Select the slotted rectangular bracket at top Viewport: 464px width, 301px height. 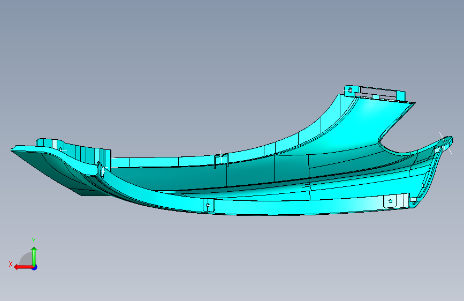[381, 94]
